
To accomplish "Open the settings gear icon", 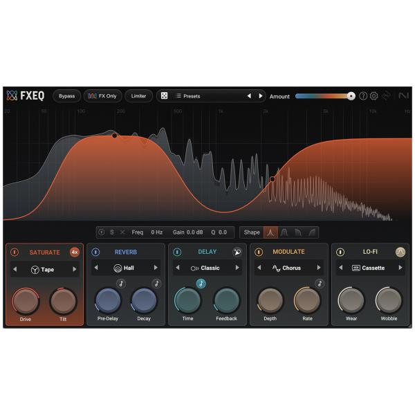I will pos(374,96).
